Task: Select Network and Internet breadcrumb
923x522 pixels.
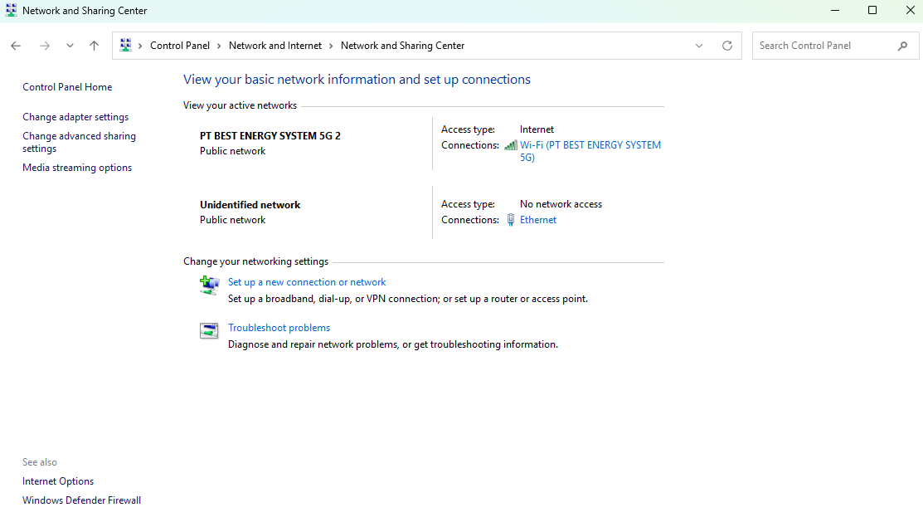Action: click(x=274, y=46)
